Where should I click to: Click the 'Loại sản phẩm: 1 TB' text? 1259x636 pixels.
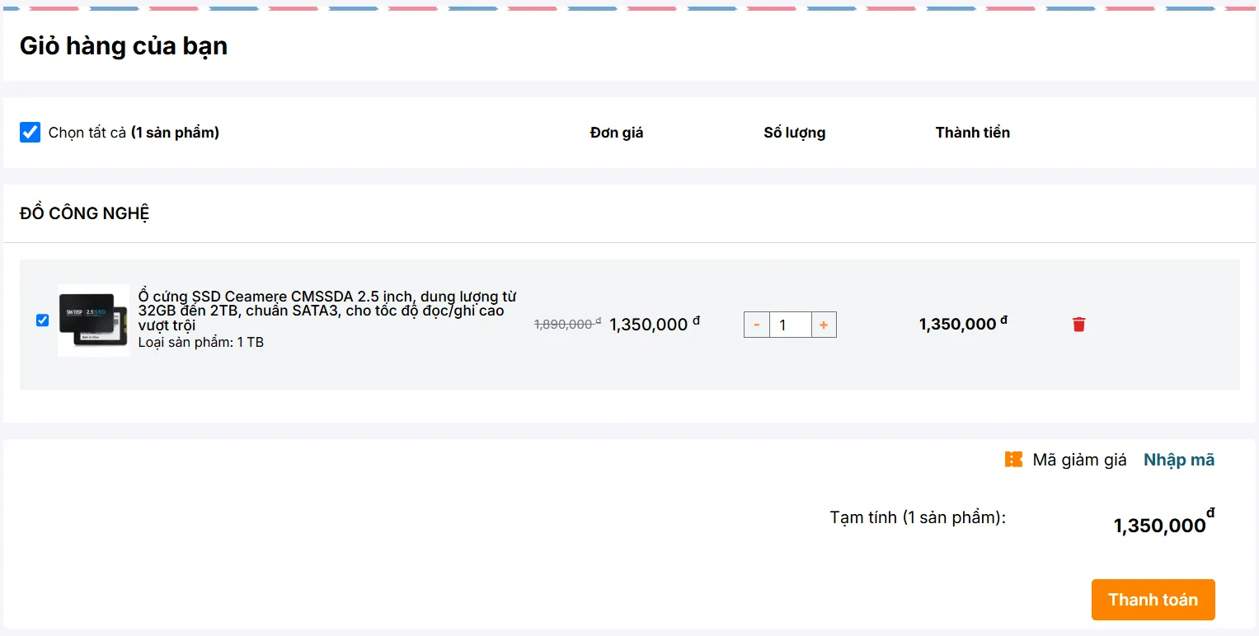pyautogui.click(x=200, y=342)
